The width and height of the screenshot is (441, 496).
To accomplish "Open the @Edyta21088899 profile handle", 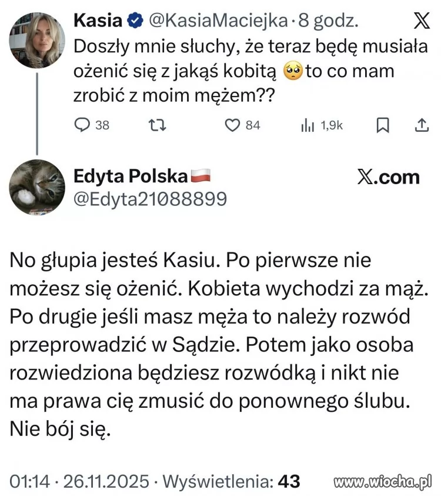I will [x=150, y=199].
